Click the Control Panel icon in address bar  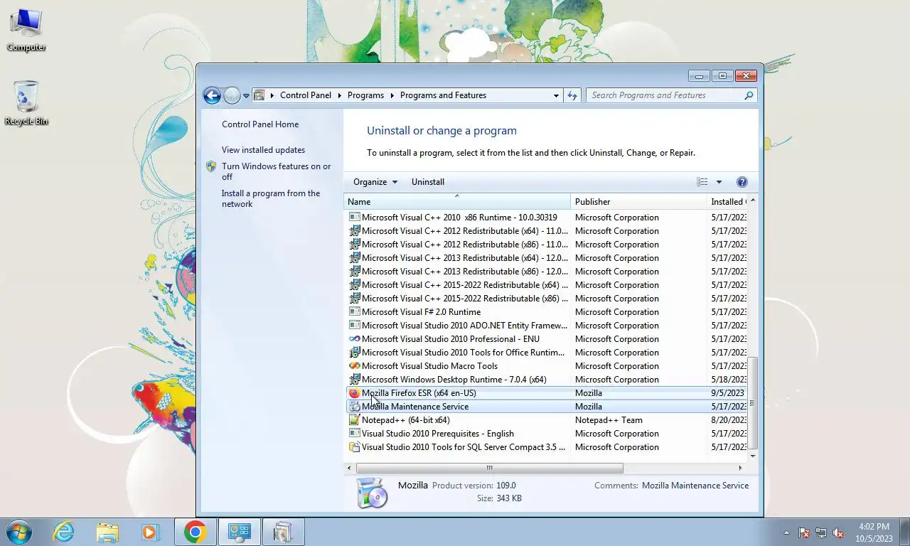tap(259, 95)
